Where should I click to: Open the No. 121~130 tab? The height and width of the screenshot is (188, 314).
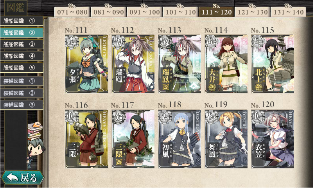coord(253,12)
